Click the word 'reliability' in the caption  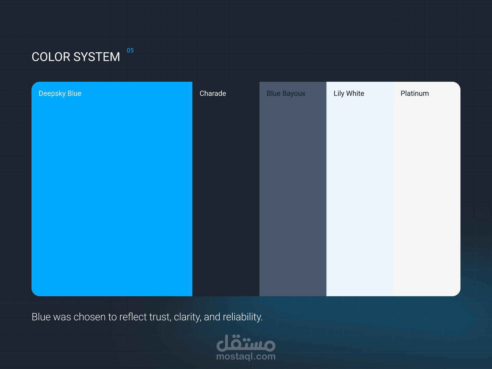242,317
